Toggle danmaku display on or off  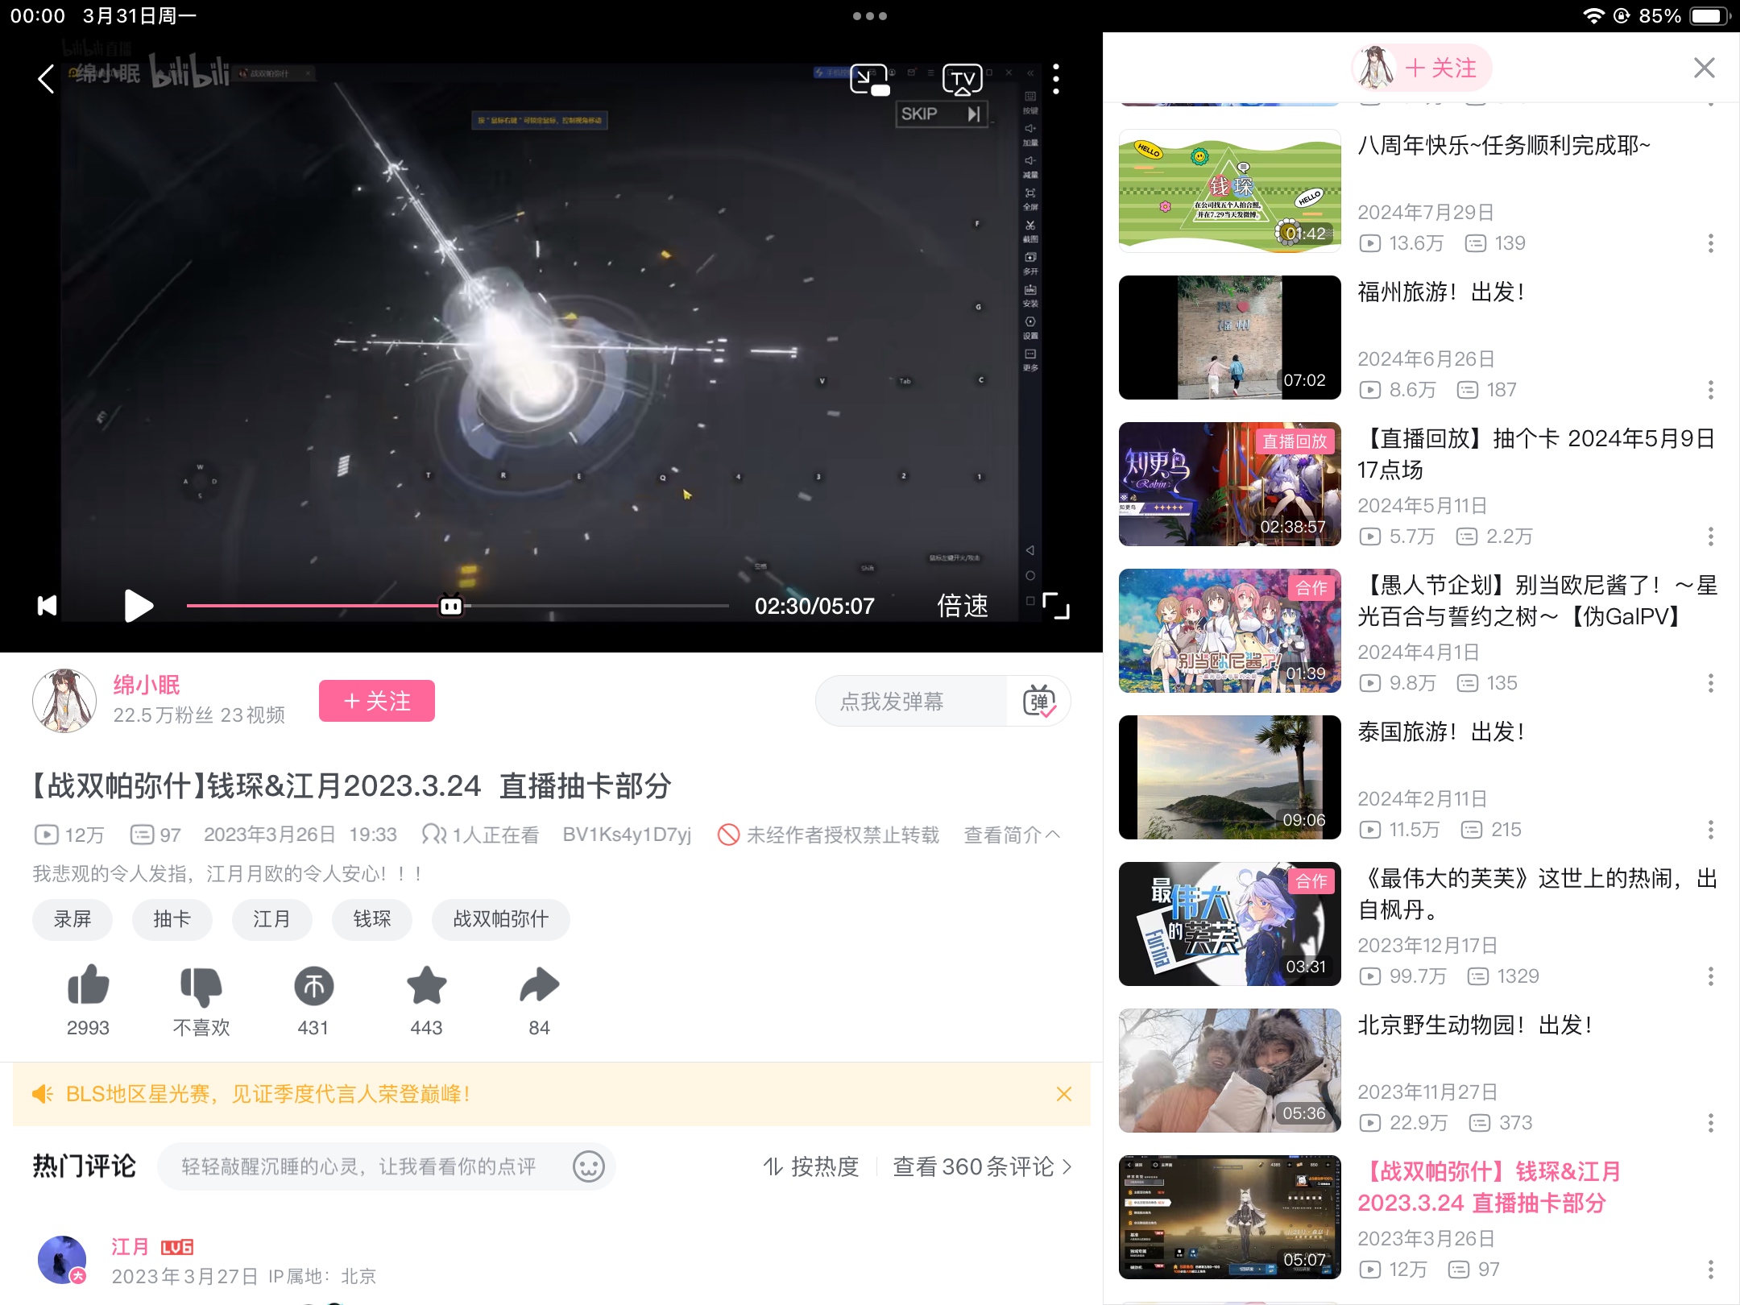(1039, 702)
